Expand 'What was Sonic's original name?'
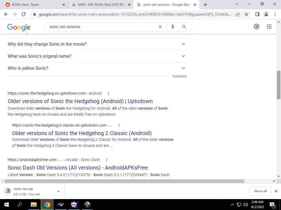This screenshot has height=210, width=281. 97,56
